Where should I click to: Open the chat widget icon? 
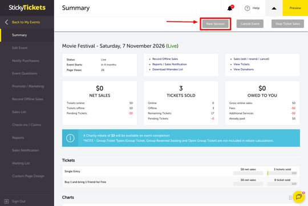[299, 196]
